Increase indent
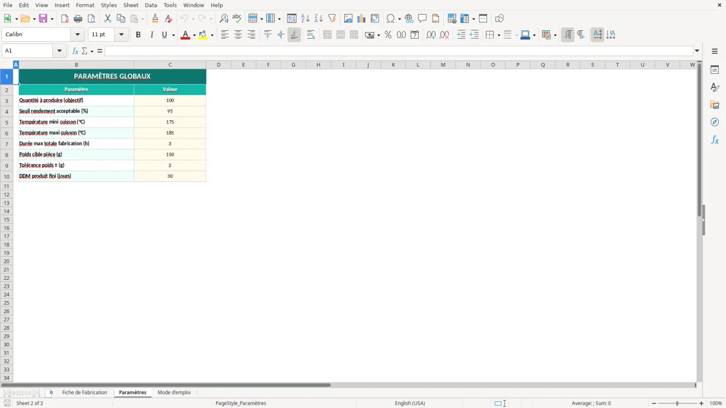726x408 pixels. click(x=461, y=35)
